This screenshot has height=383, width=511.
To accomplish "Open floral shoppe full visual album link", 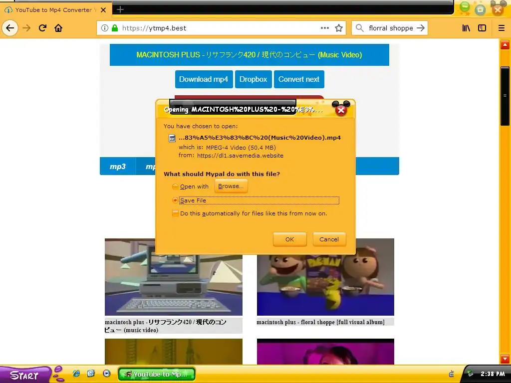I will (x=321, y=322).
